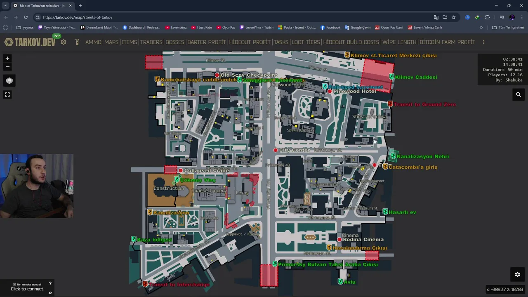This screenshot has width=528, height=297.
Task: Click the Rodina Cinema red dot
Action: (x=339, y=239)
